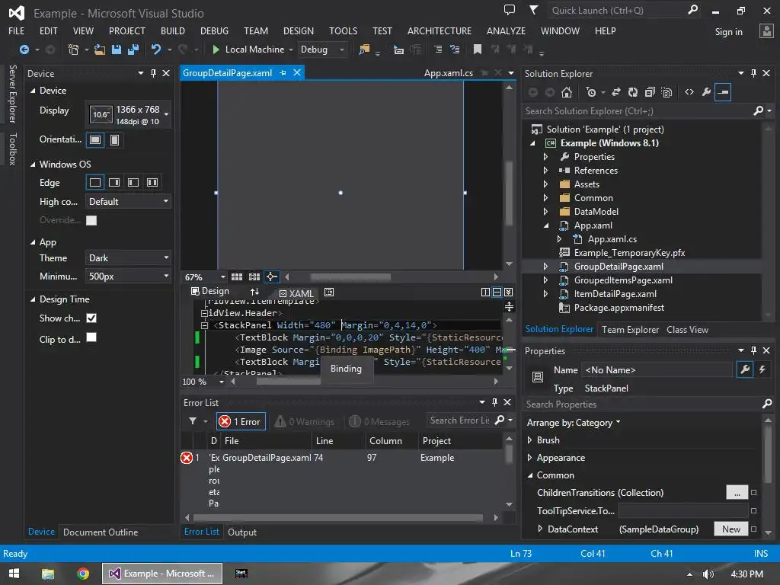Open the DEBUG menu
This screenshot has width=780, height=585.
pyautogui.click(x=214, y=30)
